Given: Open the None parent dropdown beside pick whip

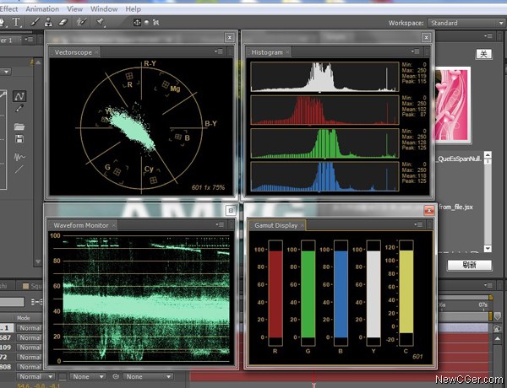Looking at the screenshot, I should pyautogui.click(x=148, y=377).
